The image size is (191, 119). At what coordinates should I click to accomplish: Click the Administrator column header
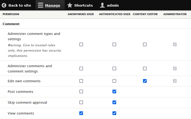(175, 14)
